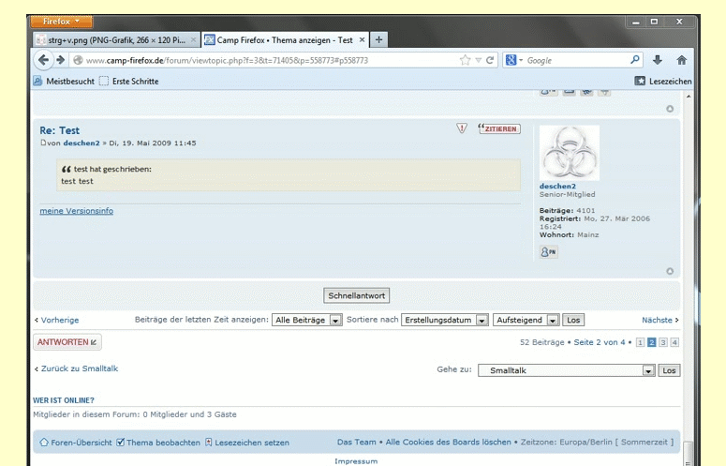Click Lesezeichen setzen bookmark link
Screen dimensions: 726x466
pos(247,443)
